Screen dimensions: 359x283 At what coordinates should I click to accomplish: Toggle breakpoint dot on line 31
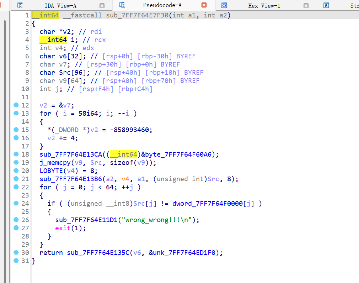coord(16,261)
